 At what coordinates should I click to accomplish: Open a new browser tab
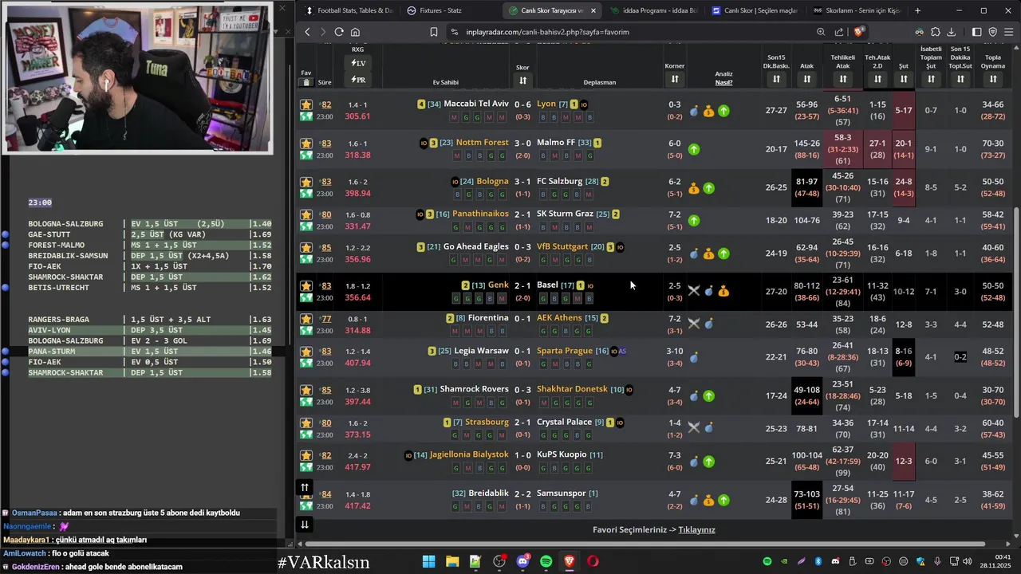click(x=917, y=10)
